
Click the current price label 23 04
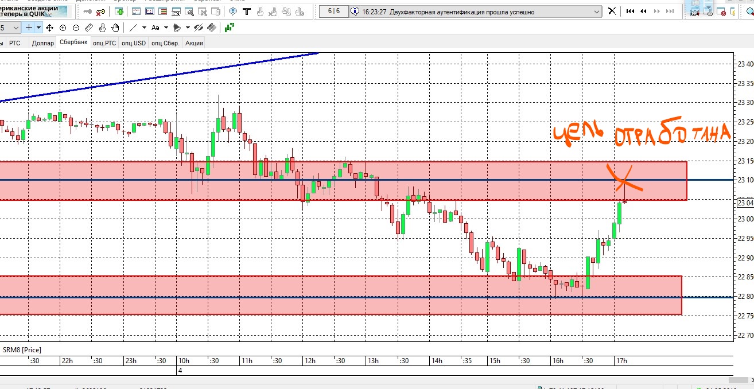745,203
